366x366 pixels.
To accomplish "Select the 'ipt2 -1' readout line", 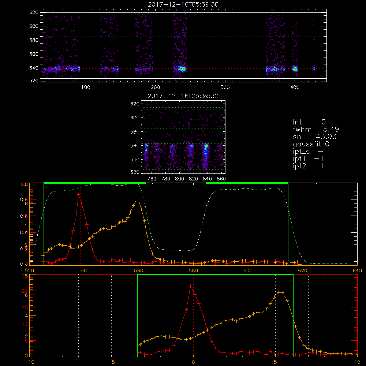I will point(308,166).
